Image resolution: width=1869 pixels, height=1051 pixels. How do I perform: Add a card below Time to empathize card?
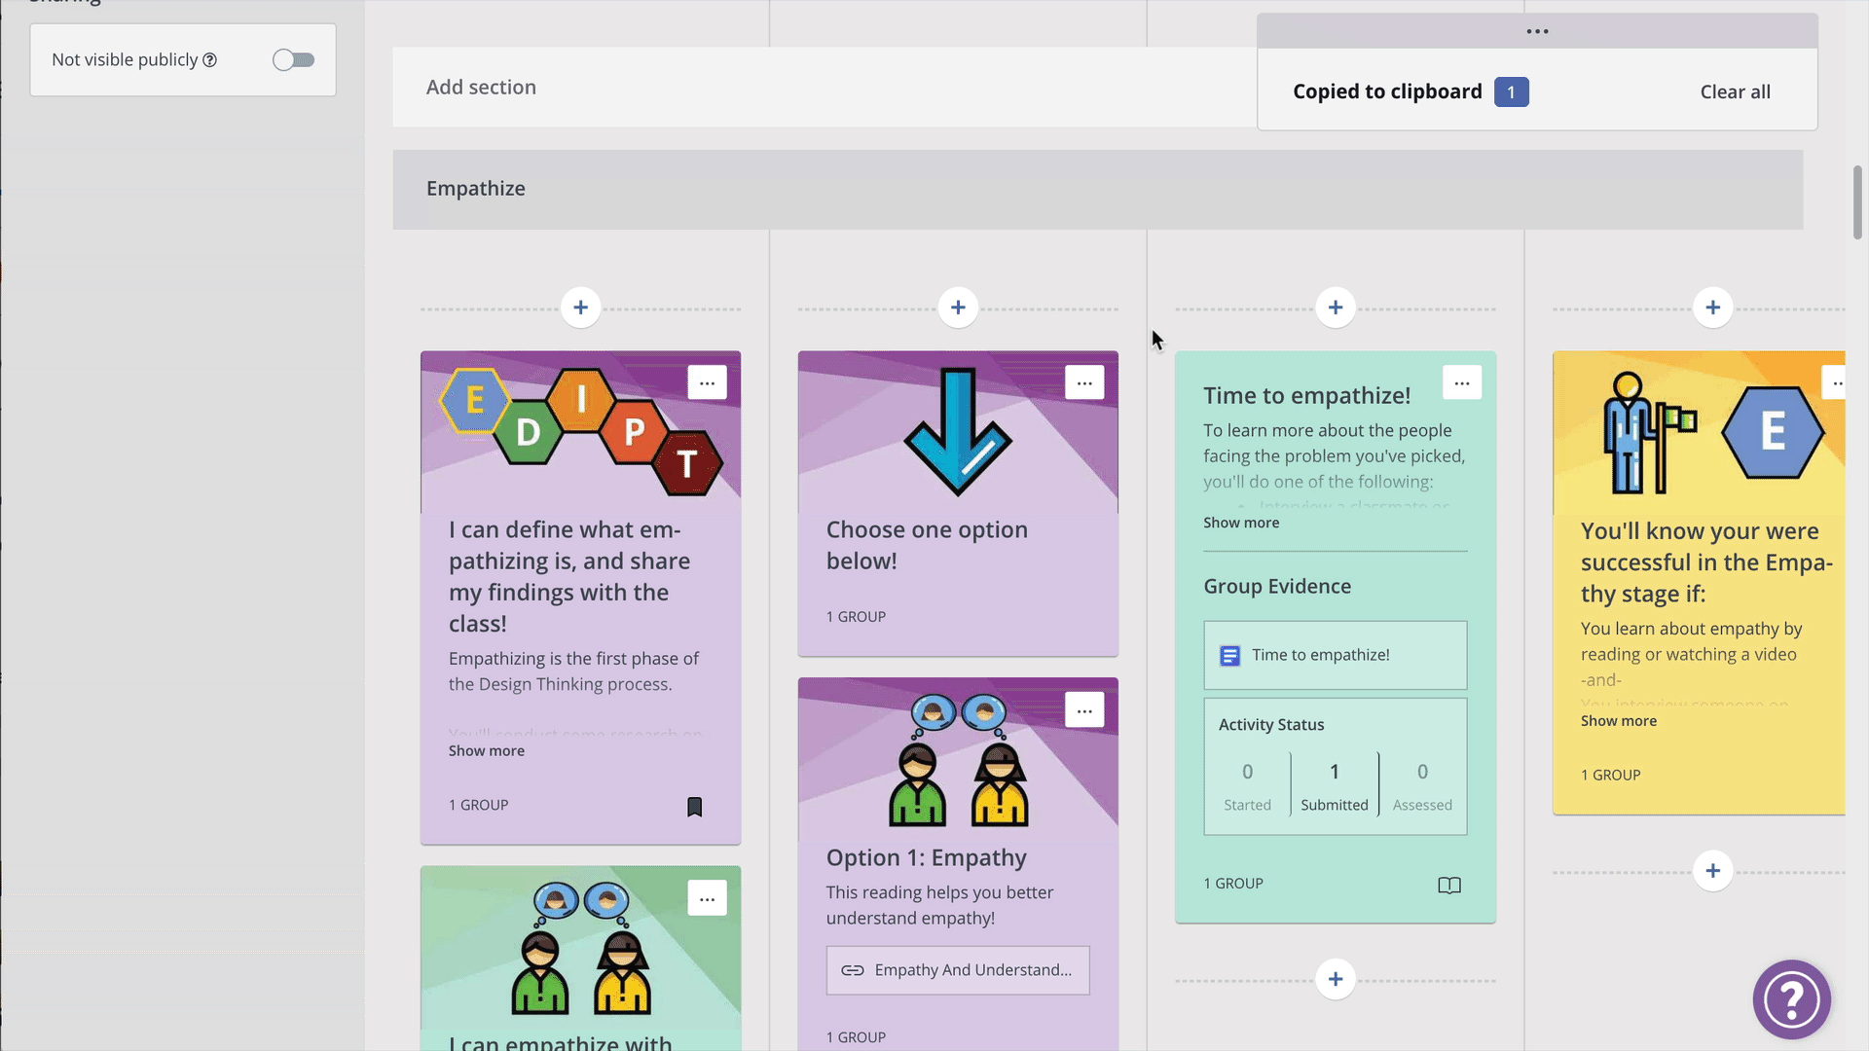pyautogui.click(x=1336, y=979)
